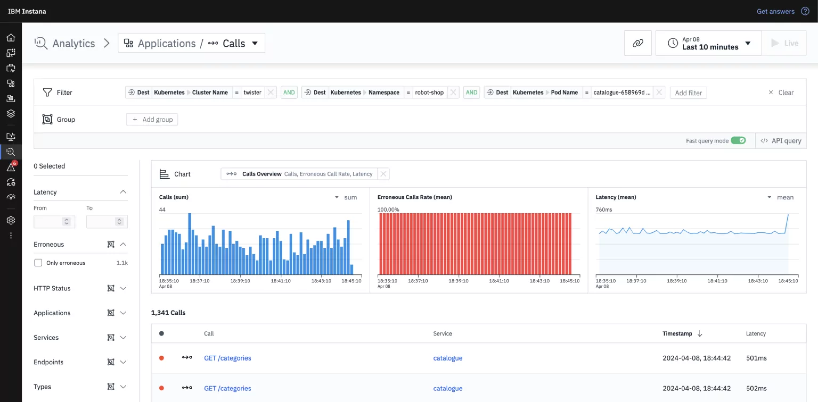This screenshot has height=402, width=818.
Task: Expand the Services section chevron
Action: click(x=123, y=337)
